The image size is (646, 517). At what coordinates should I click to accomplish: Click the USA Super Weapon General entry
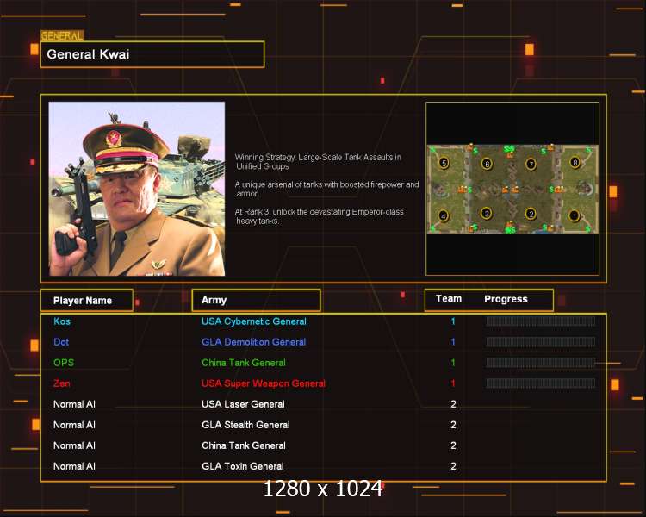click(264, 383)
